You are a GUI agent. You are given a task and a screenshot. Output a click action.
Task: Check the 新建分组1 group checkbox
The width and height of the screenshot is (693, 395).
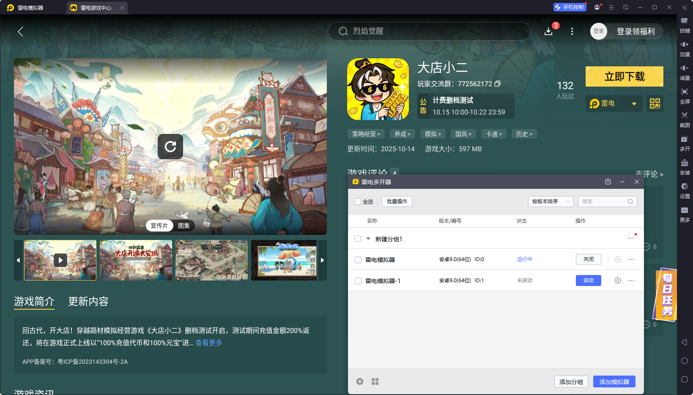click(x=358, y=239)
